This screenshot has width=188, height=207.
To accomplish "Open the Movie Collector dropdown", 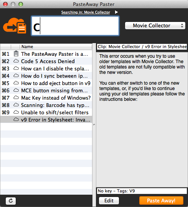I will [x=155, y=26].
